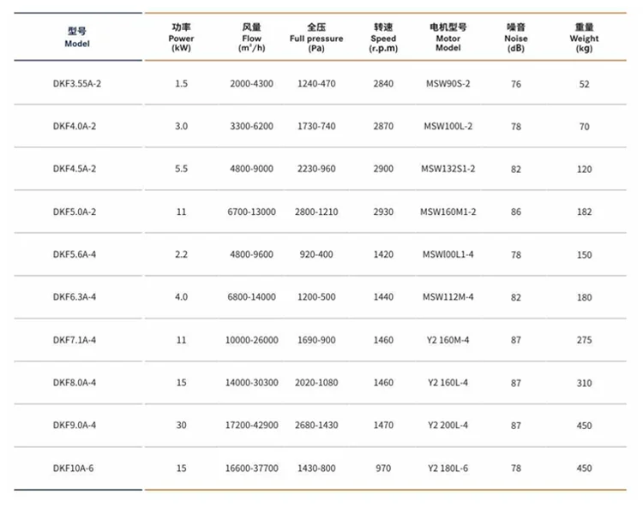Click the speed value 1470
643x507 pixels.
tap(383, 426)
